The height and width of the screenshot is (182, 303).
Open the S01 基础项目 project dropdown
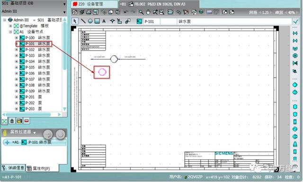64,4
